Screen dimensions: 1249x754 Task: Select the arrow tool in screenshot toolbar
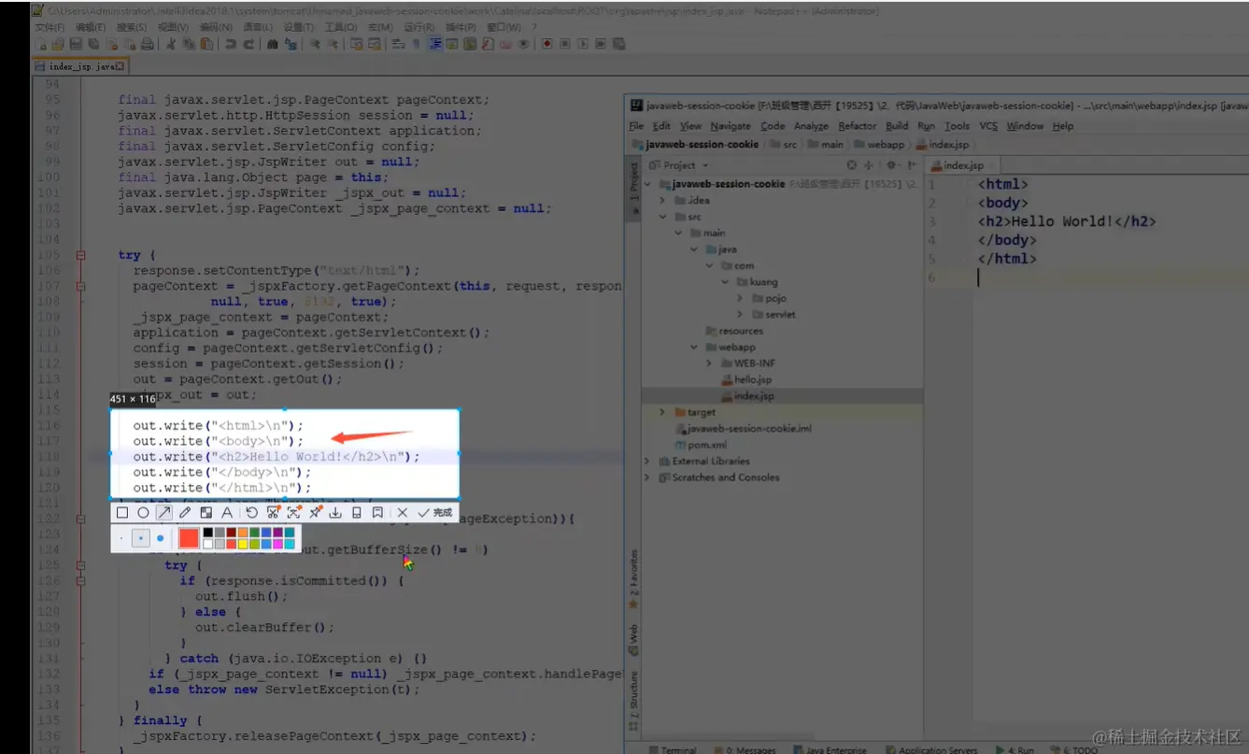(164, 513)
